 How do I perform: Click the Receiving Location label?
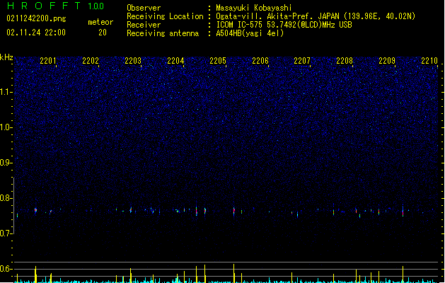pos(165,16)
